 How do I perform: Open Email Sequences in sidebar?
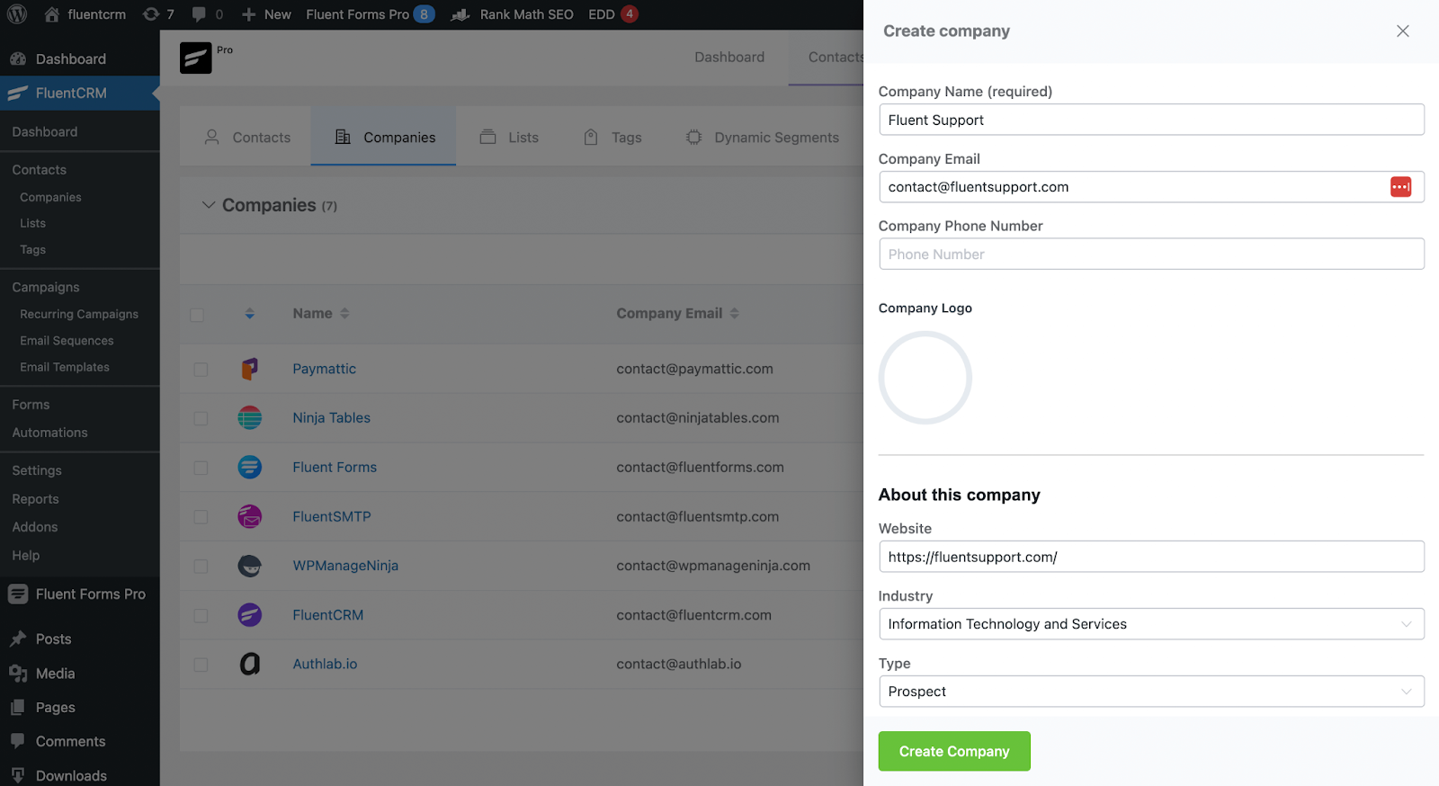(x=67, y=341)
